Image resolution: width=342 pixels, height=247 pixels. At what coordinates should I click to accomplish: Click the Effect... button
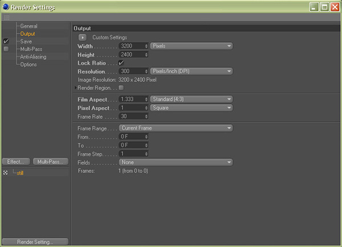click(x=16, y=162)
